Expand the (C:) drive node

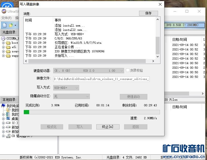pos(3,123)
